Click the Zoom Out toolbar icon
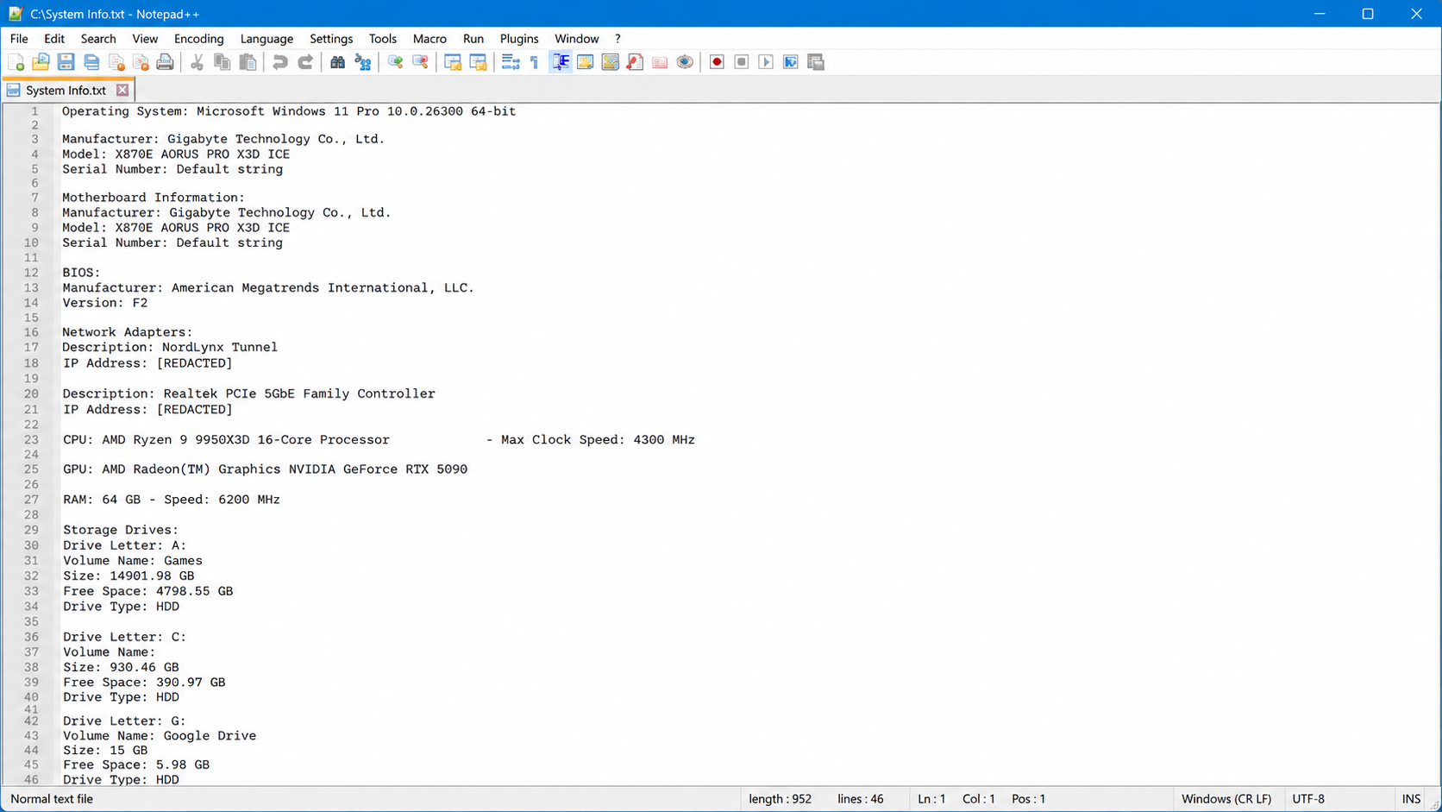1442x812 pixels. (x=420, y=62)
